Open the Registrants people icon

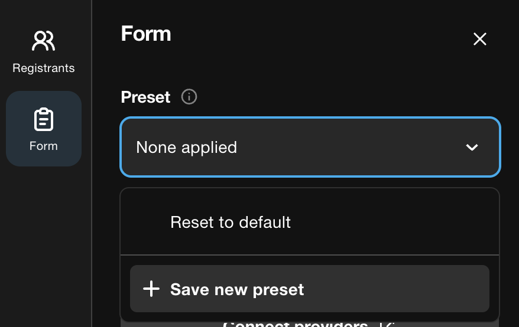click(x=43, y=41)
